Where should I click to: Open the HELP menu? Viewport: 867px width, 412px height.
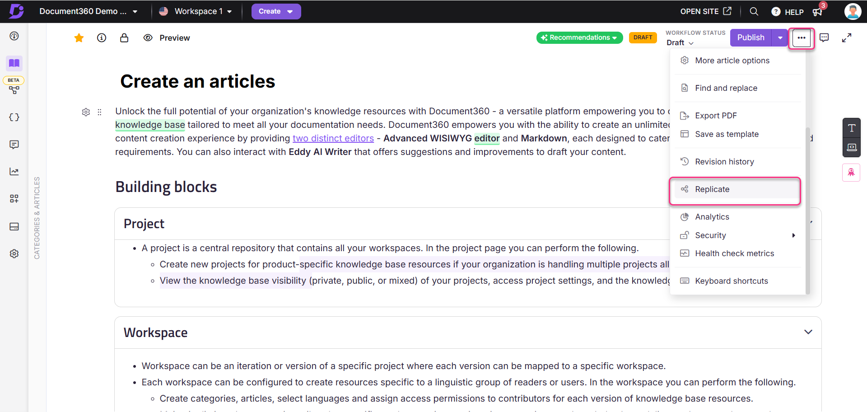click(788, 12)
